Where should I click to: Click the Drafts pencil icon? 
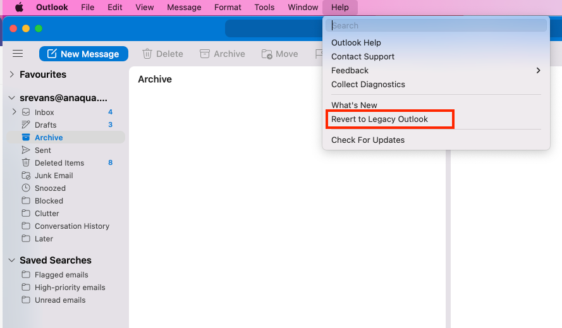coord(26,125)
